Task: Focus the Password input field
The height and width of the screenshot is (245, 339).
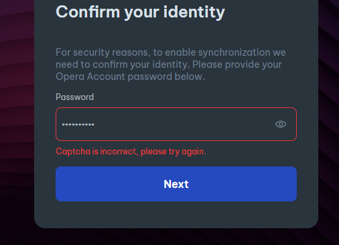Action: coord(176,124)
